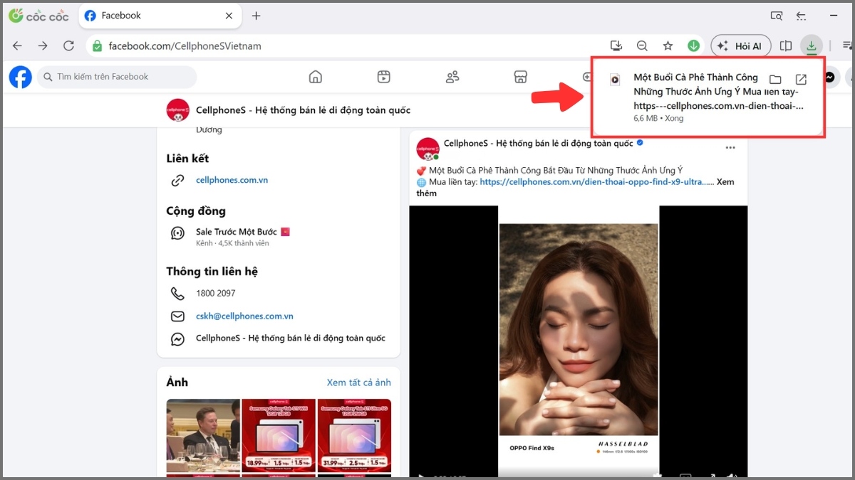Open the photo thumbnail of men at a dinner
Image resolution: width=855 pixels, height=480 pixels.
coord(203,436)
